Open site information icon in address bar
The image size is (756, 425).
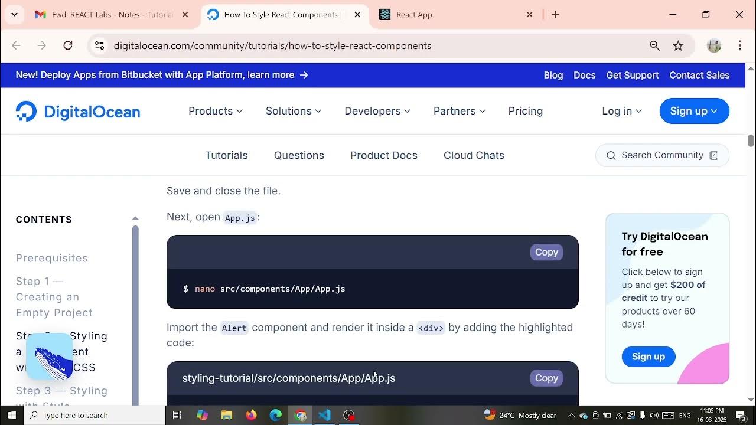(x=99, y=45)
